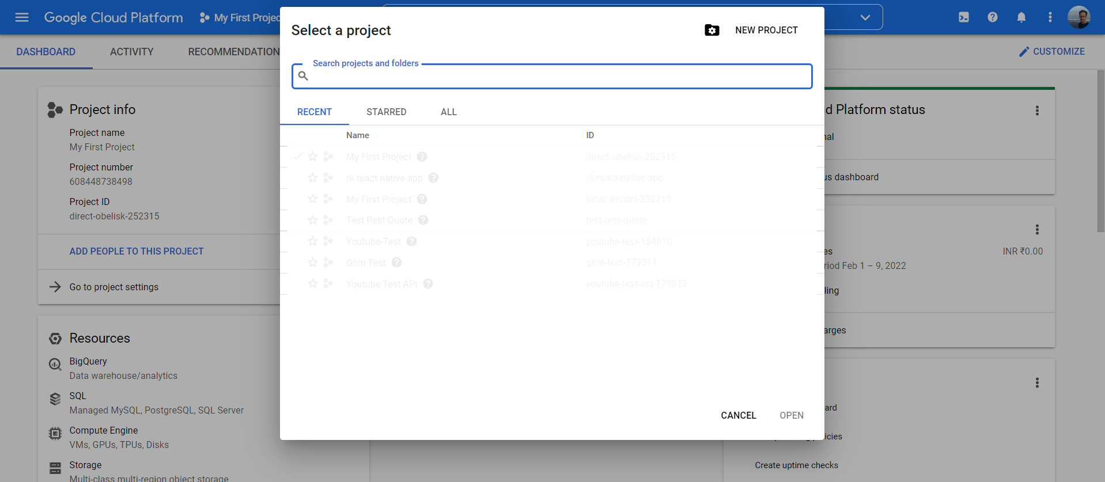Star the Test Rest Quote project
This screenshot has height=482, width=1105.
click(313, 220)
